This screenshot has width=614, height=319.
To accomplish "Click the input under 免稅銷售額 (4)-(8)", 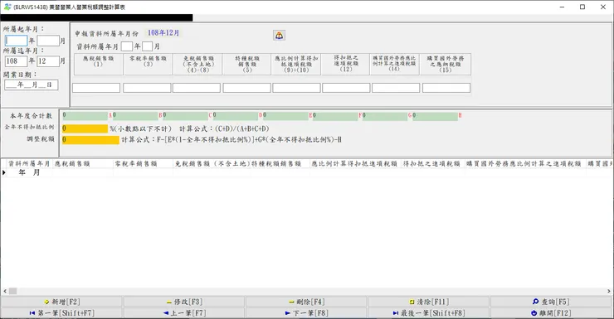I will click(x=197, y=88).
